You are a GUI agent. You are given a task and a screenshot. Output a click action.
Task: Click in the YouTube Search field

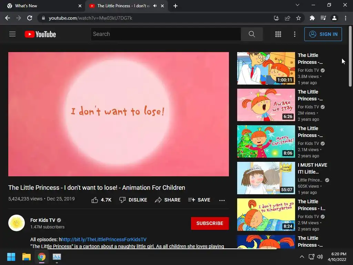166,34
